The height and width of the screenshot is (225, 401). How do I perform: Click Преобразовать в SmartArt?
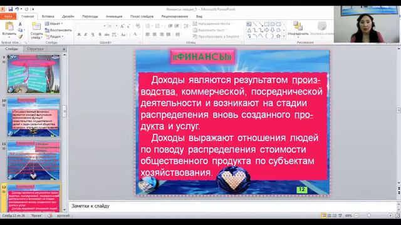217,36
